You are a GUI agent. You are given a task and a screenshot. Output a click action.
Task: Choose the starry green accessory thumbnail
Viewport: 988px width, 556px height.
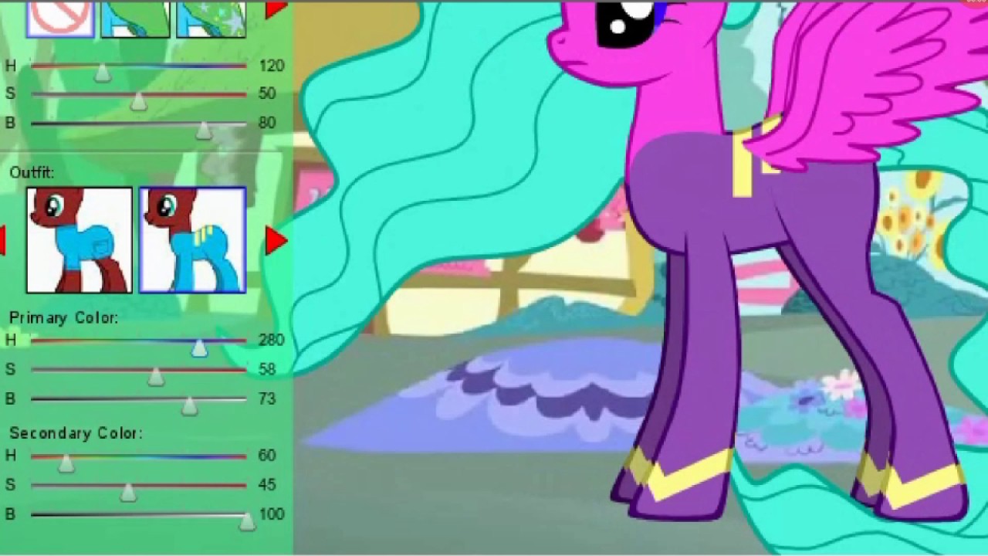[x=211, y=19]
